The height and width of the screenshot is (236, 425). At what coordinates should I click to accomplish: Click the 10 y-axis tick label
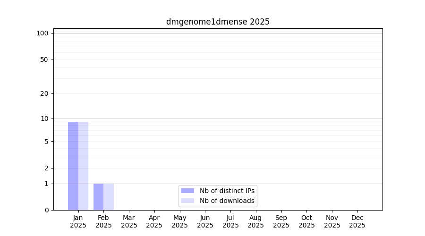click(x=44, y=118)
